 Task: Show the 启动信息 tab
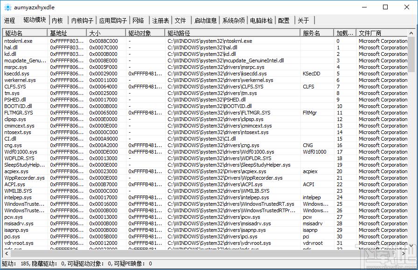point(206,20)
